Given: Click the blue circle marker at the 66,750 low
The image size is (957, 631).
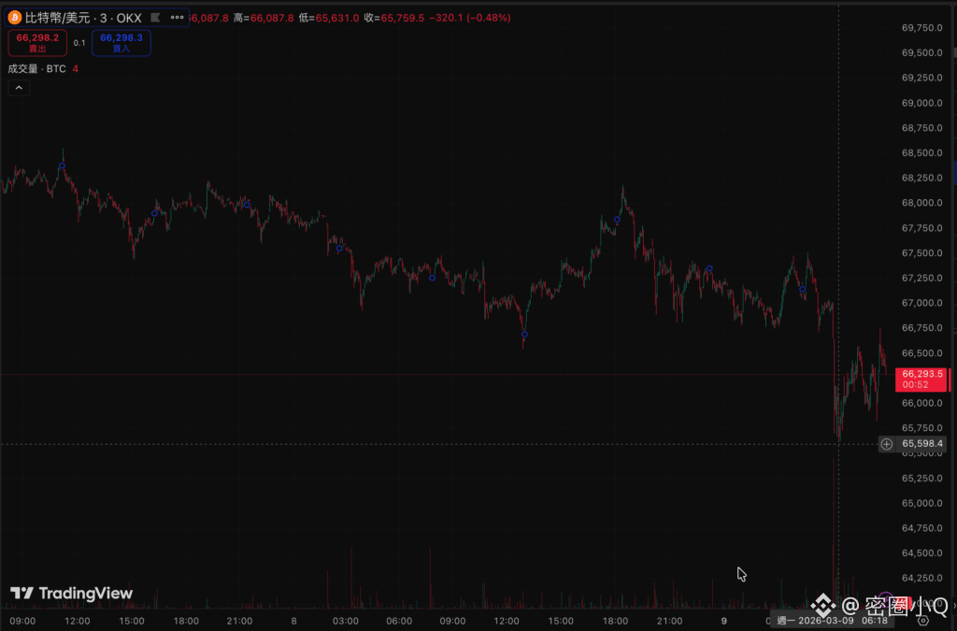Looking at the screenshot, I should click(524, 335).
